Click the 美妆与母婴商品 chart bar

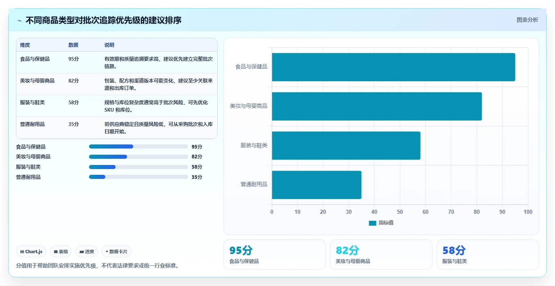pyautogui.click(x=377, y=106)
